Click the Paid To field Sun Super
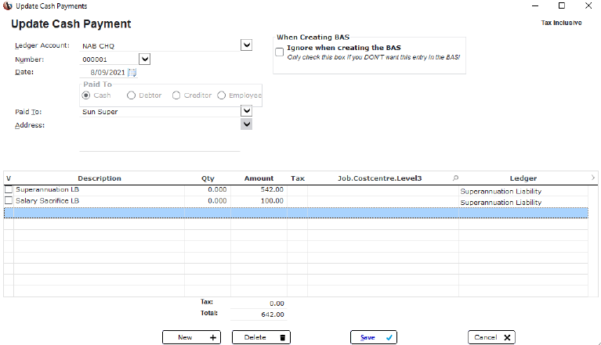The width and height of the screenshot is (601, 345). [160, 112]
